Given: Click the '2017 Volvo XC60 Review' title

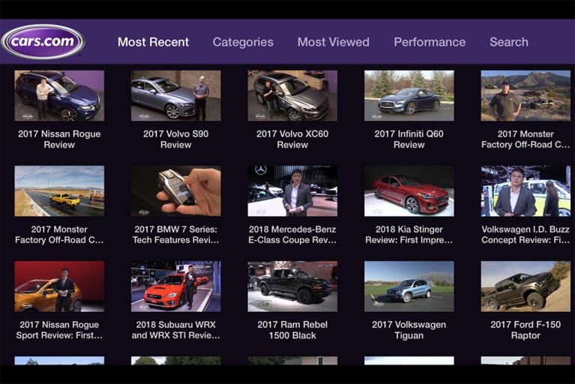Looking at the screenshot, I should [292, 139].
